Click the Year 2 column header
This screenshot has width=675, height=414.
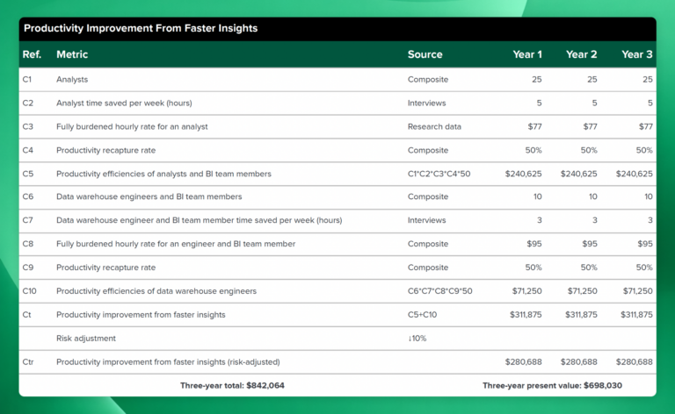click(x=581, y=54)
